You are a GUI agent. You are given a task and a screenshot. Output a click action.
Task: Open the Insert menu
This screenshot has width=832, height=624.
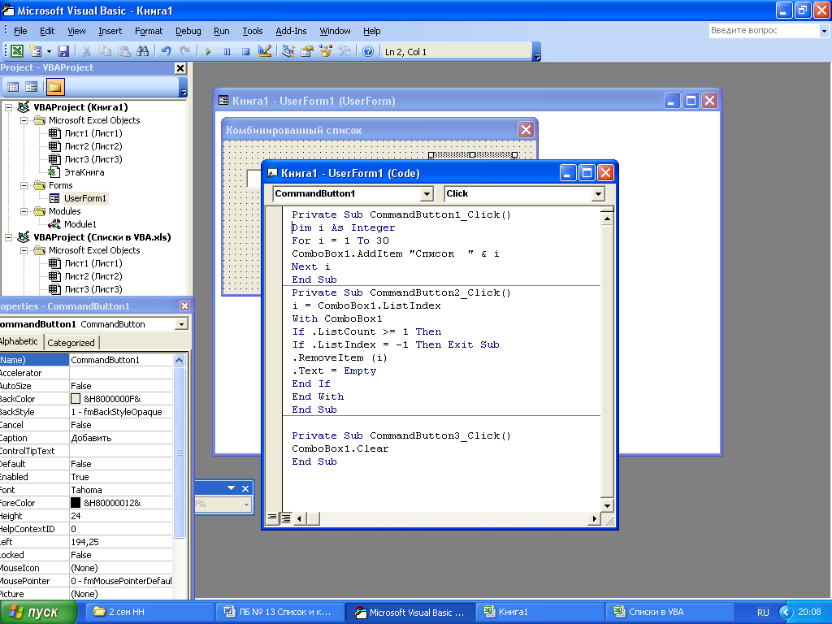(x=110, y=31)
